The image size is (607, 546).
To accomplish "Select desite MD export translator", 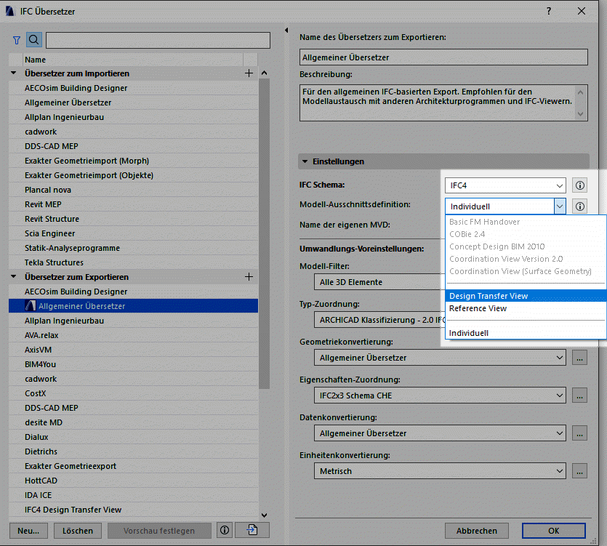I will (134, 422).
